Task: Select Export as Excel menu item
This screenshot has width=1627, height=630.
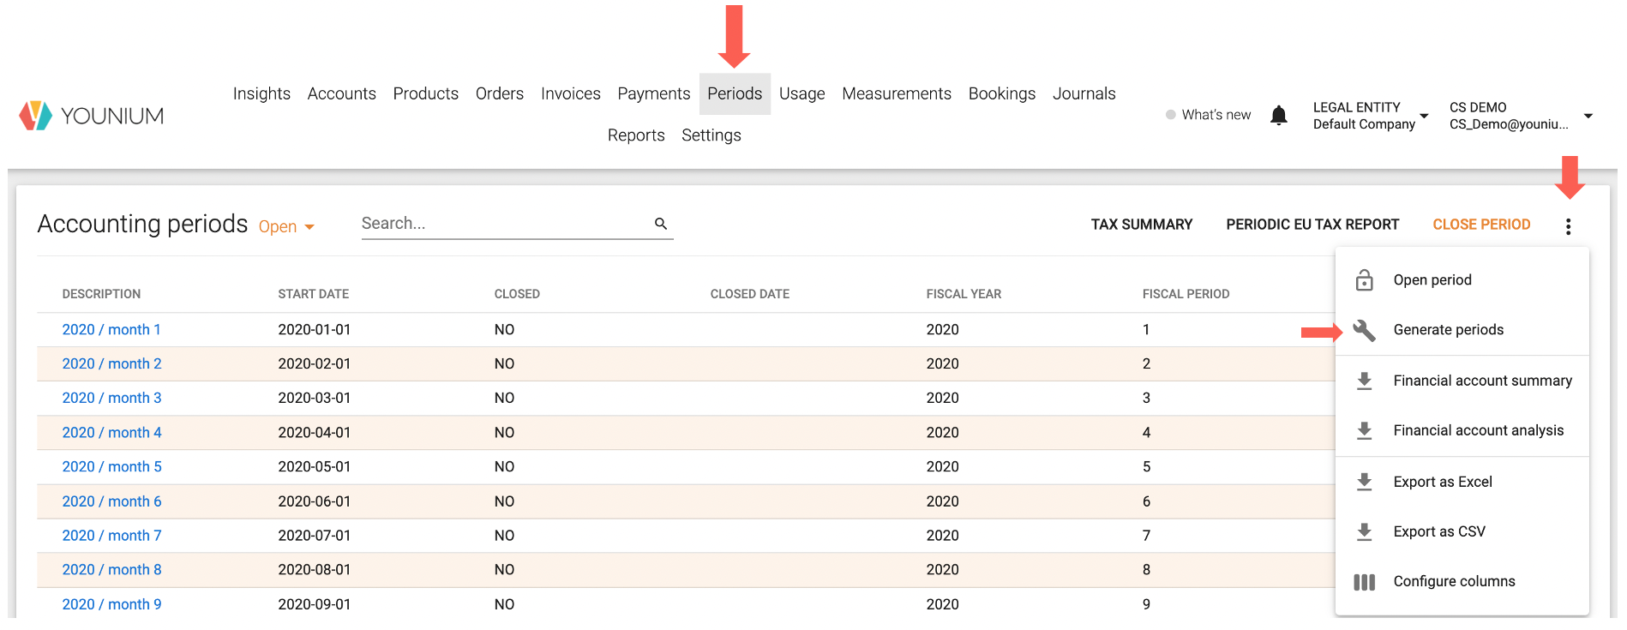Action: click(x=1462, y=482)
